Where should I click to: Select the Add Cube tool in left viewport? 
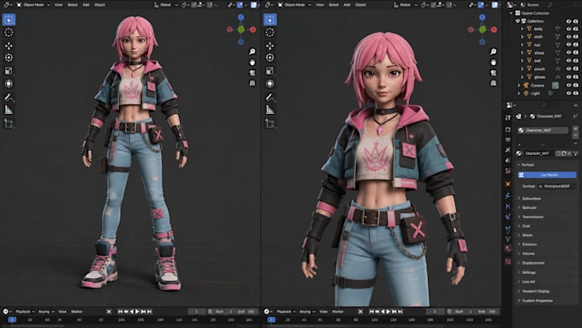point(9,123)
